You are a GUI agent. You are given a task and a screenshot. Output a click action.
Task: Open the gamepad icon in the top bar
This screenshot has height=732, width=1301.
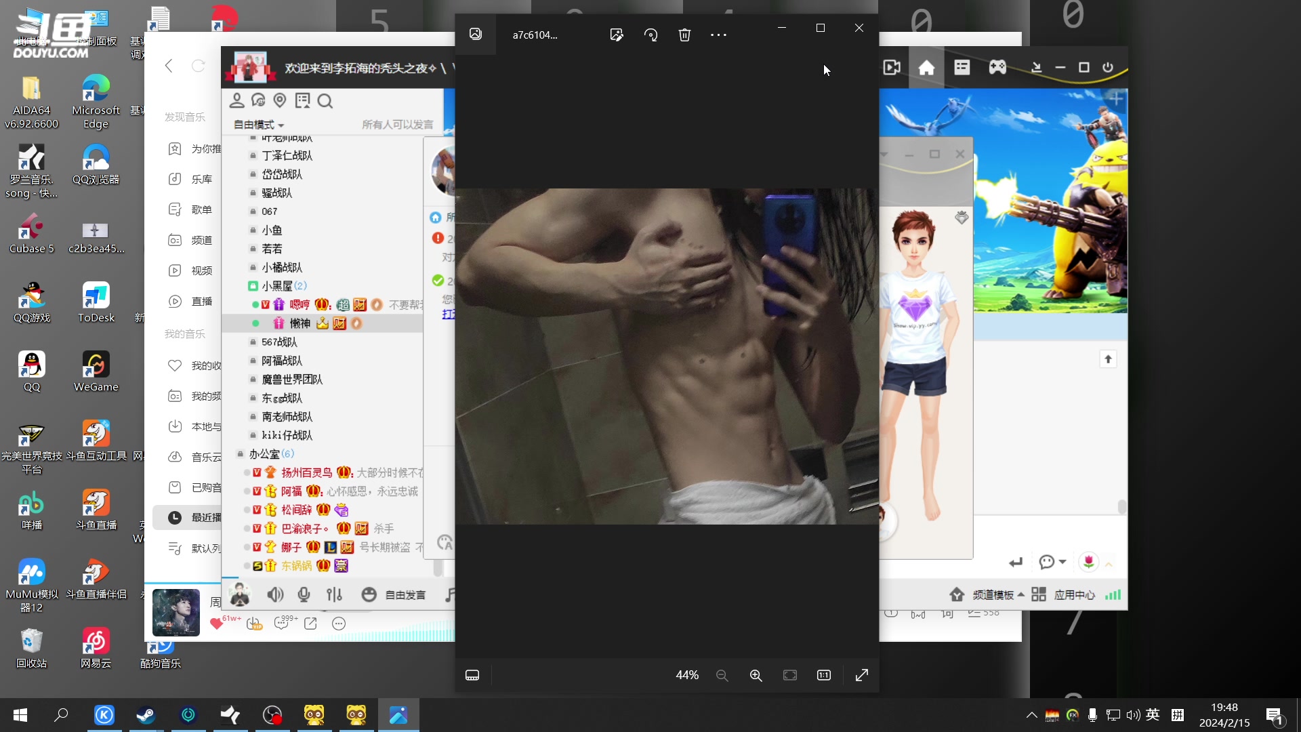(x=997, y=67)
